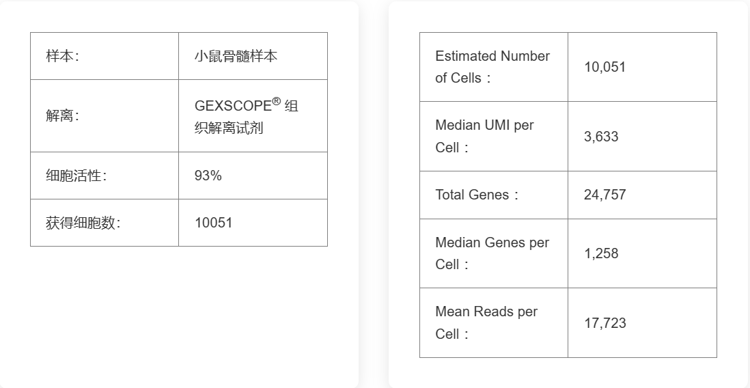The height and width of the screenshot is (388, 750).
Task: Select the 93% viability value
Action: click(x=208, y=176)
